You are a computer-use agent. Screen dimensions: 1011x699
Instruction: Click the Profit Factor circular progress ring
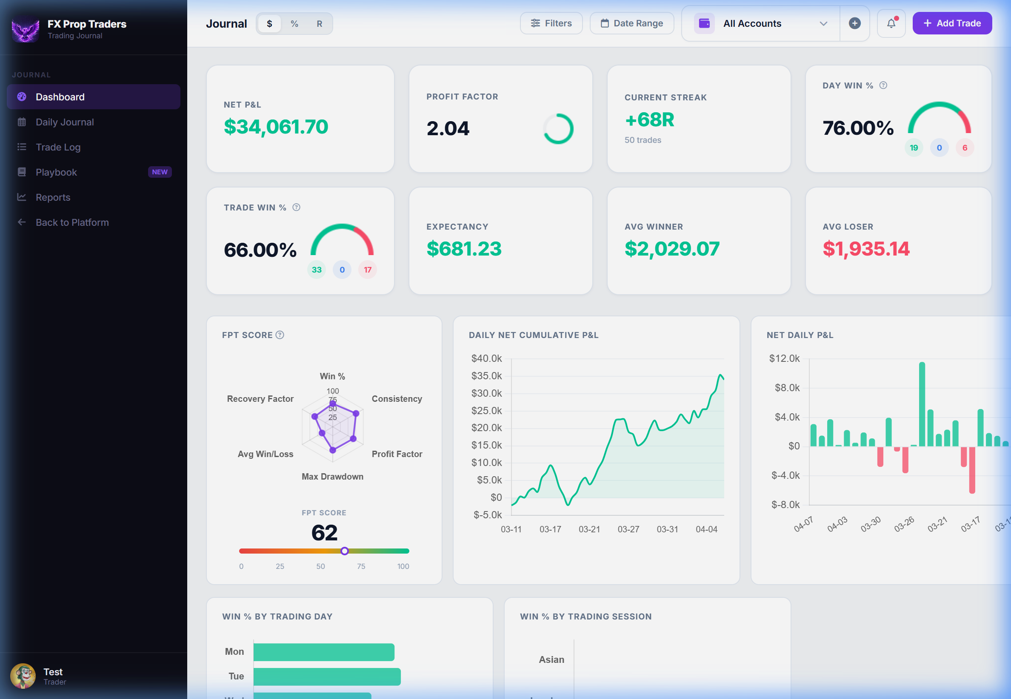coord(558,129)
